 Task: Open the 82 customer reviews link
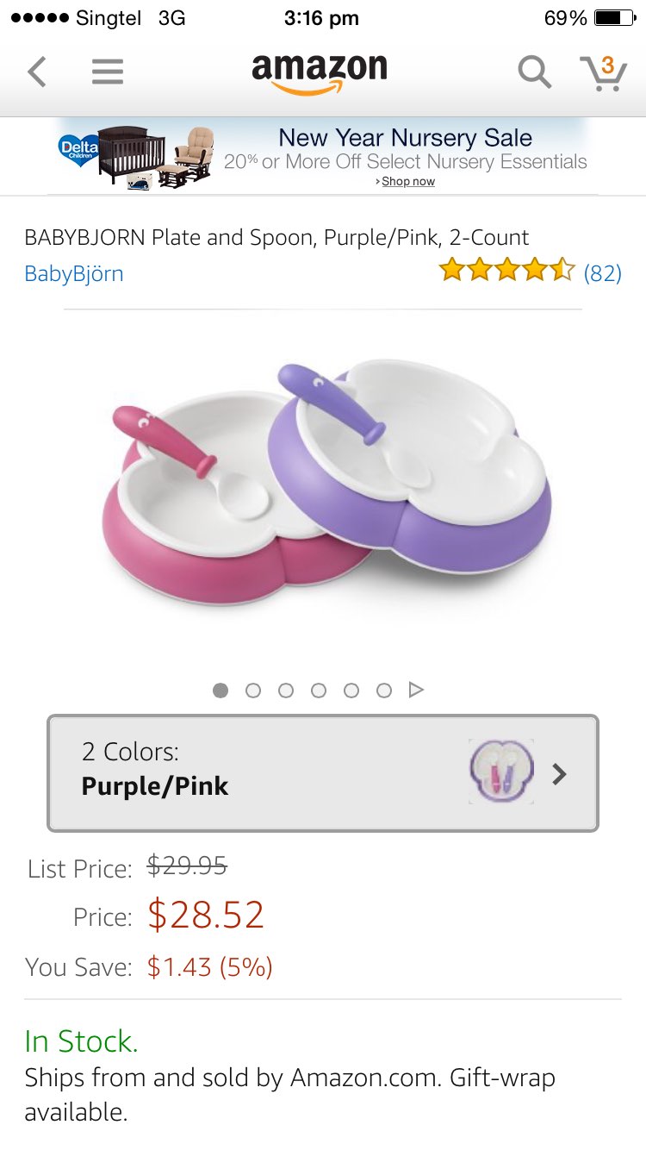pyautogui.click(x=603, y=272)
